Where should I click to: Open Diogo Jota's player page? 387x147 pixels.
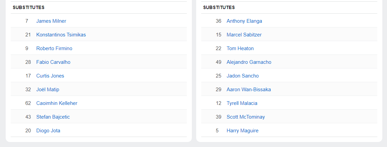pos(48,131)
